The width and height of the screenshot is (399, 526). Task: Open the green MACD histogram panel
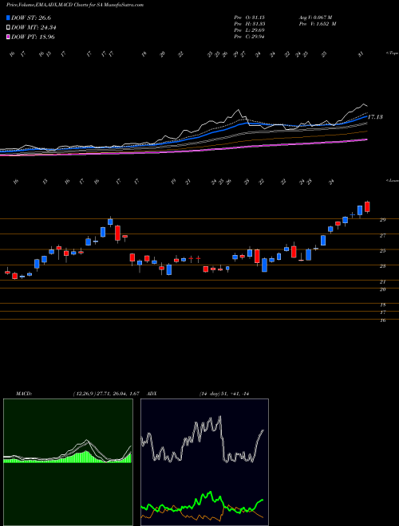(x=68, y=462)
